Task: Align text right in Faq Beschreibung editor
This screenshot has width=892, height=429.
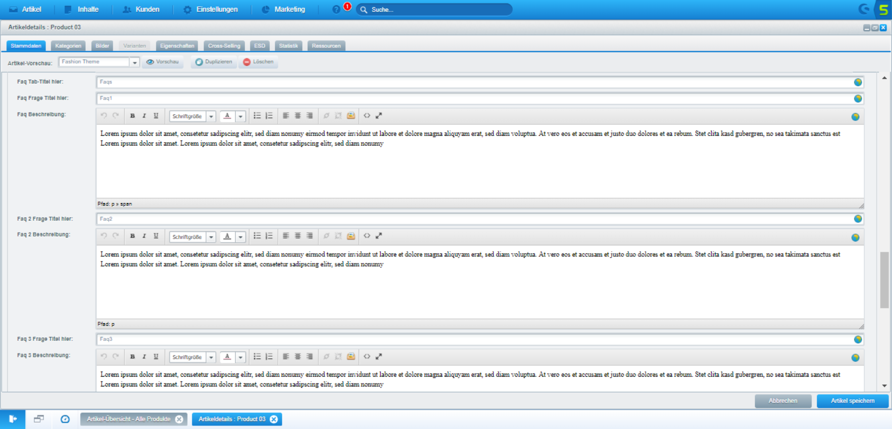Action: pyautogui.click(x=310, y=116)
